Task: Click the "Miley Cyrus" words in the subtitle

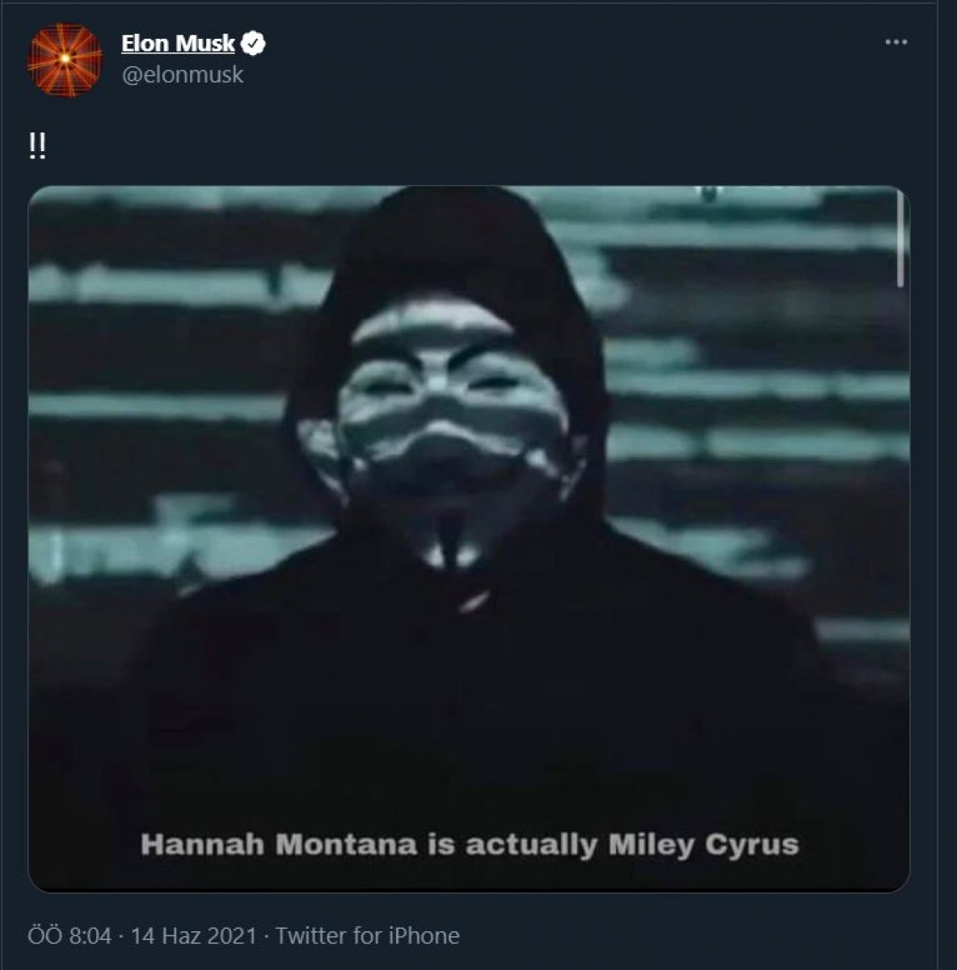Action: (x=703, y=845)
